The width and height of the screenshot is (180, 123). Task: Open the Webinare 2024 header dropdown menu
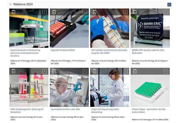[x=169, y=5]
